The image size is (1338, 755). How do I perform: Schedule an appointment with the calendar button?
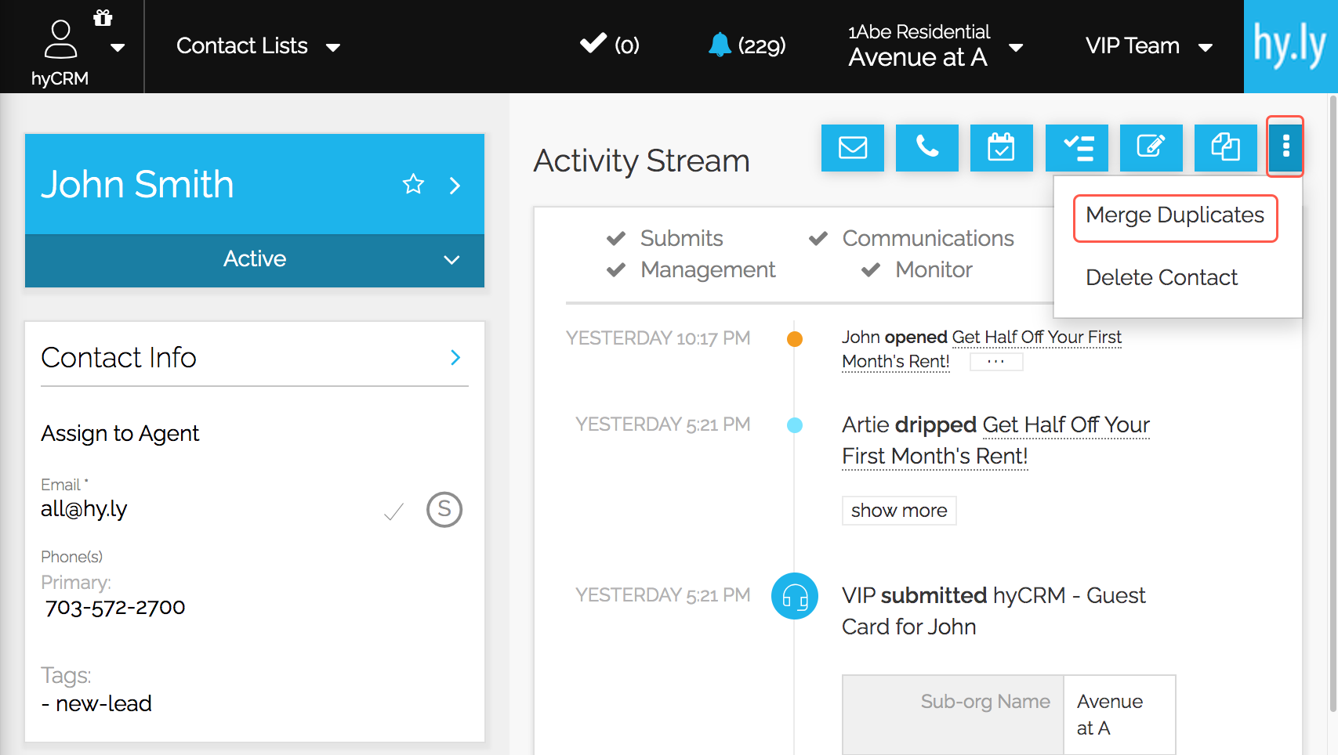(x=1001, y=147)
